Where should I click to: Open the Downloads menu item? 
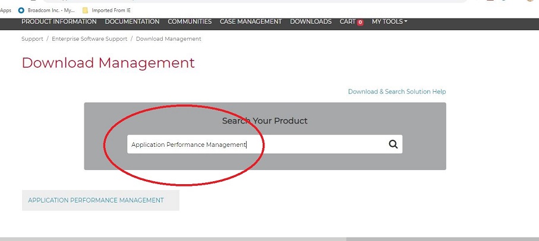311,21
